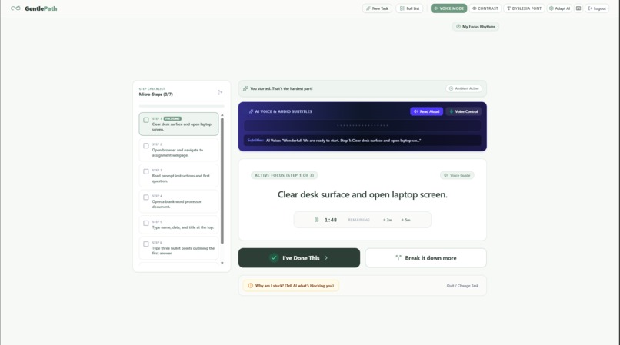The height and width of the screenshot is (345, 620).
Task: Add 2 minutes to the timer
Action: click(x=388, y=220)
